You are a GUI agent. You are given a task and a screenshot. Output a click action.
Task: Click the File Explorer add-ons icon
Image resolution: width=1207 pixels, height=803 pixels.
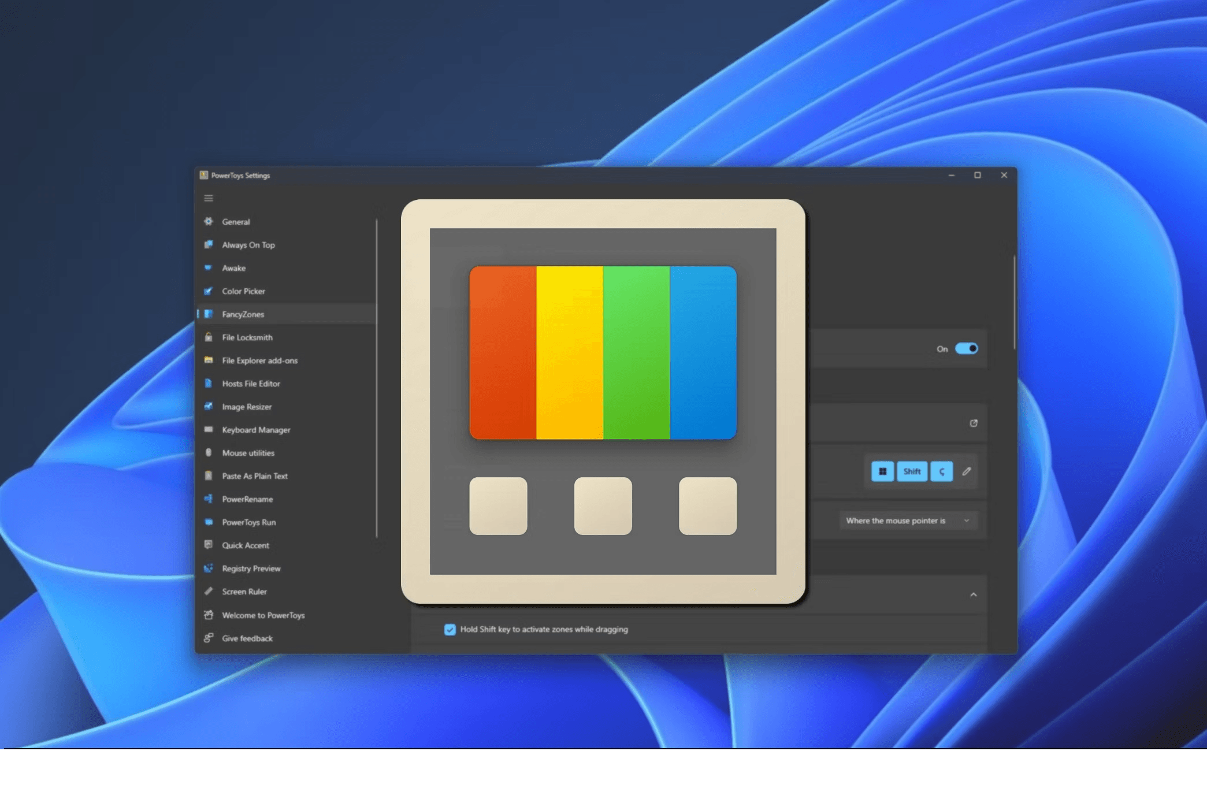[209, 360]
